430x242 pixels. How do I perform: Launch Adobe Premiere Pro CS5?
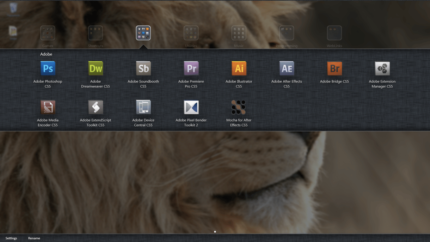click(191, 68)
